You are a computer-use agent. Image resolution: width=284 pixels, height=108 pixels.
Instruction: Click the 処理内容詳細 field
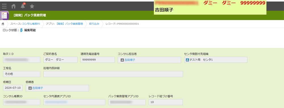pos(113,74)
